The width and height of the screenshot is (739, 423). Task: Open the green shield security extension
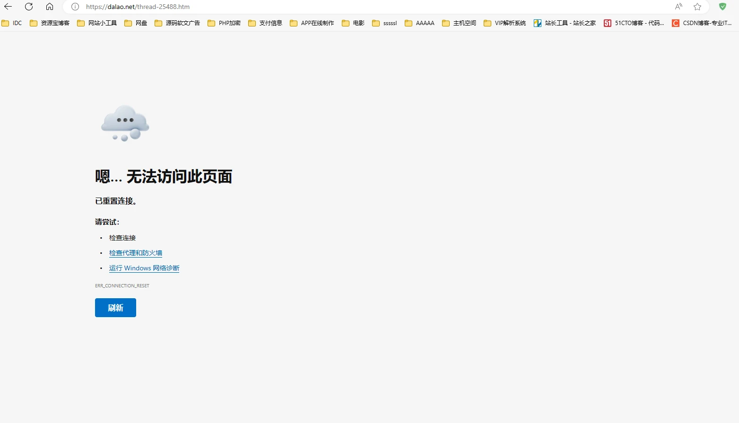coord(722,7)
